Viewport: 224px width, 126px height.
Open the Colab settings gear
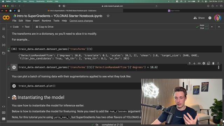click(210, 18)
